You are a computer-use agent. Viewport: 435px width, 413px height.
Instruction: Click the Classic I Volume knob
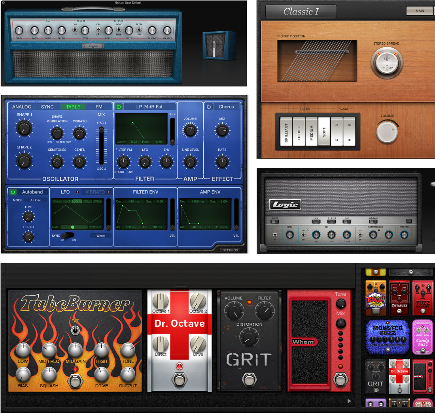(387, 132)
